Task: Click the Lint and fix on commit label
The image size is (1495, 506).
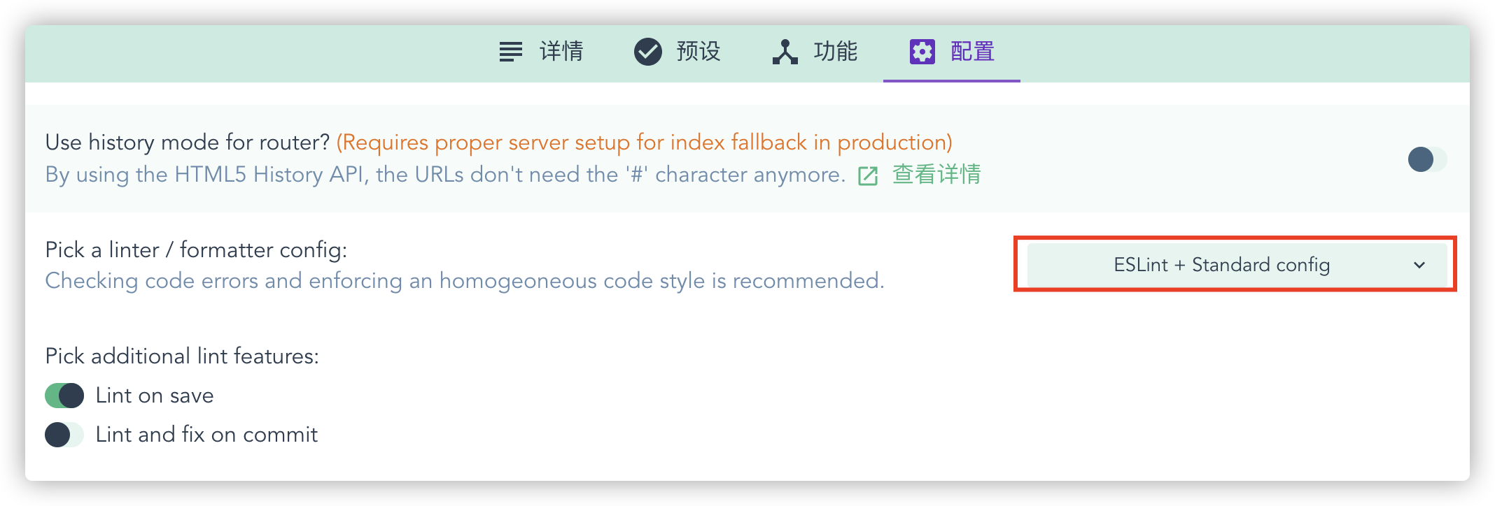Action: (x=206, y=435)
